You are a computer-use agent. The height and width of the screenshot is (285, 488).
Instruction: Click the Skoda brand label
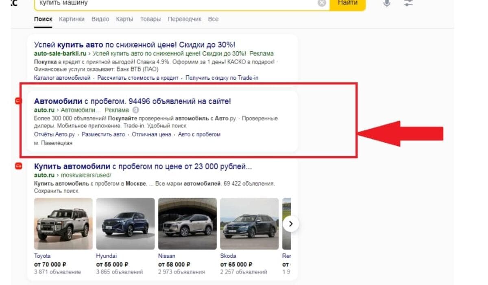click(x=228, y=256)
